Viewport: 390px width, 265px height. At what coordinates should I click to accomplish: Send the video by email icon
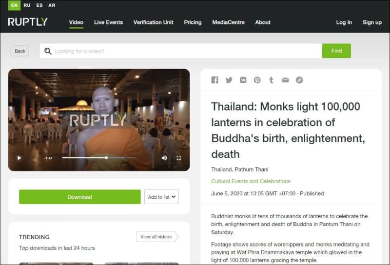click(x=285, y=80)
